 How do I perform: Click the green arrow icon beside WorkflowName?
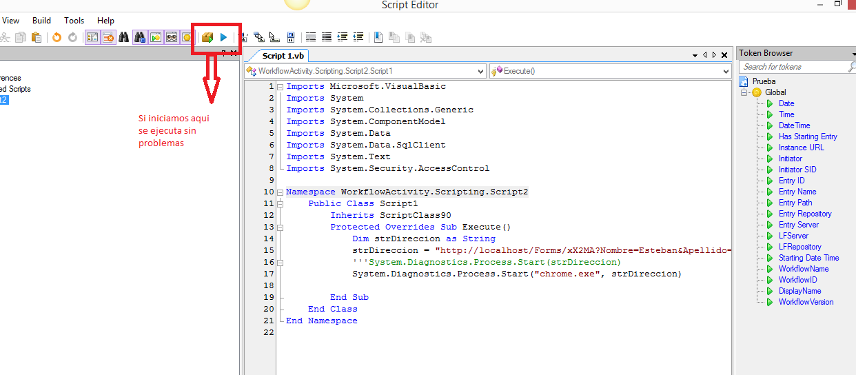click(x=771, y=269)
